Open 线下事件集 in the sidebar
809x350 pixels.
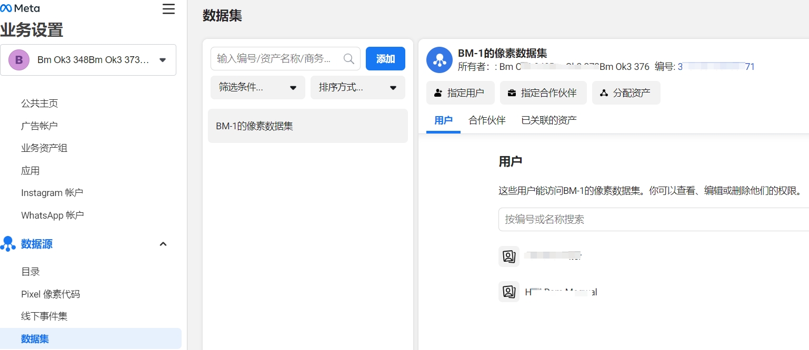pos(44,316)
